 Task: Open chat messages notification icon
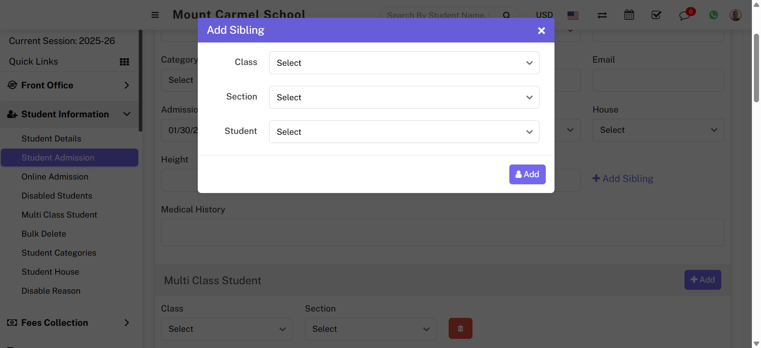click(x=685, y=15)
